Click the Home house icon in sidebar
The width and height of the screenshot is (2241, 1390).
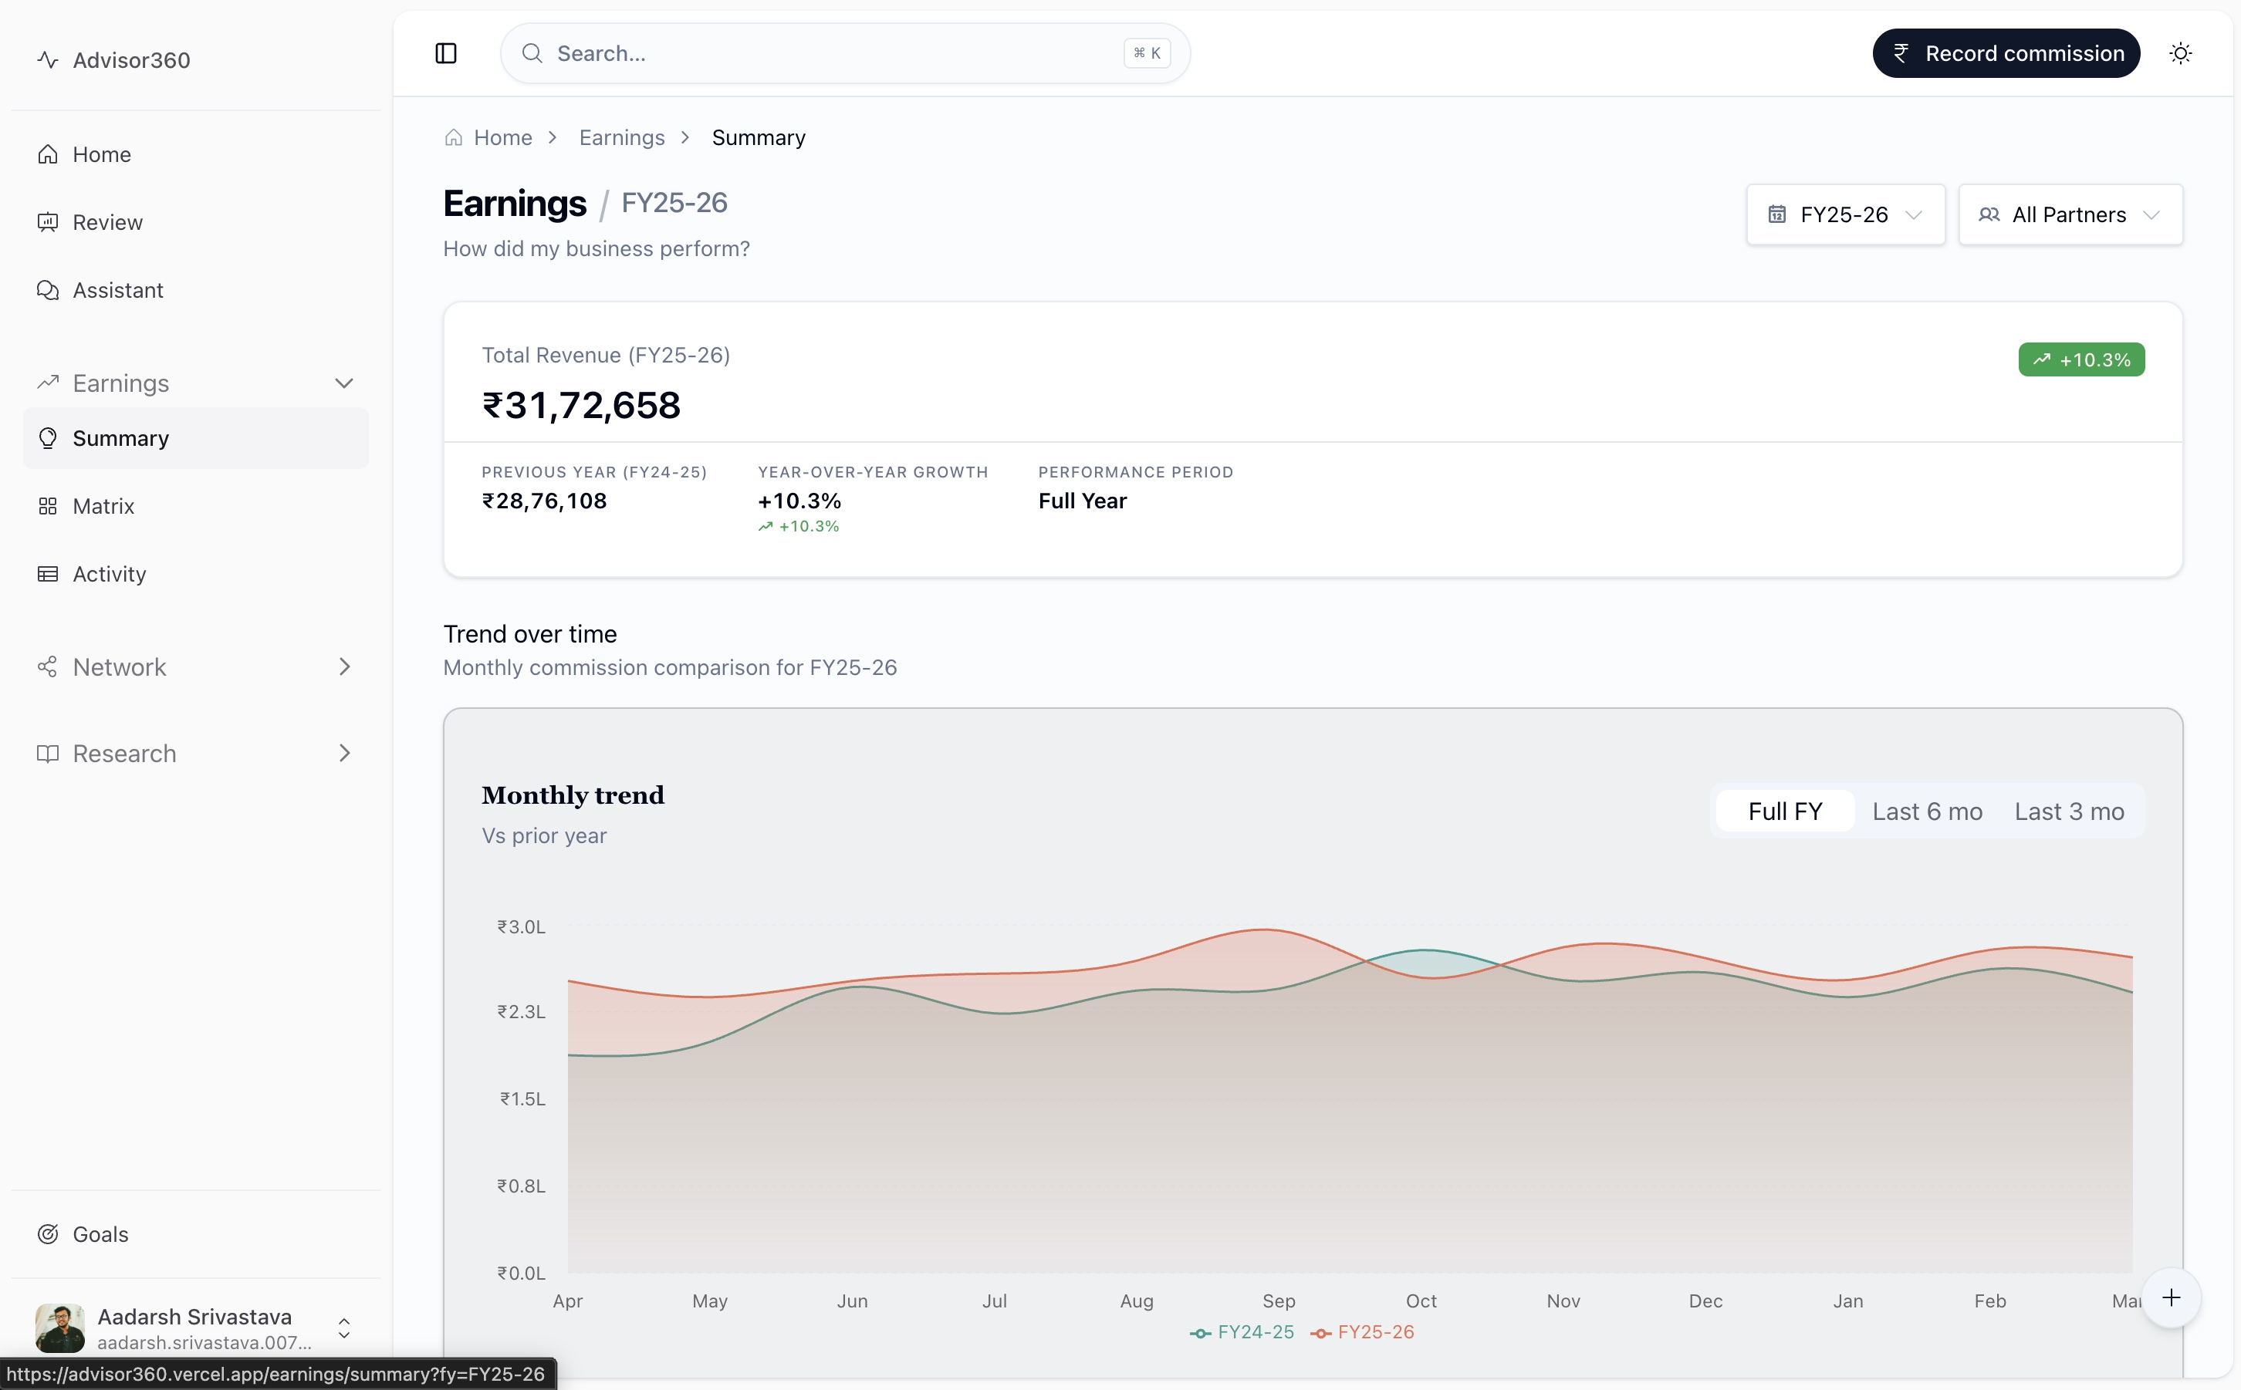48,154
